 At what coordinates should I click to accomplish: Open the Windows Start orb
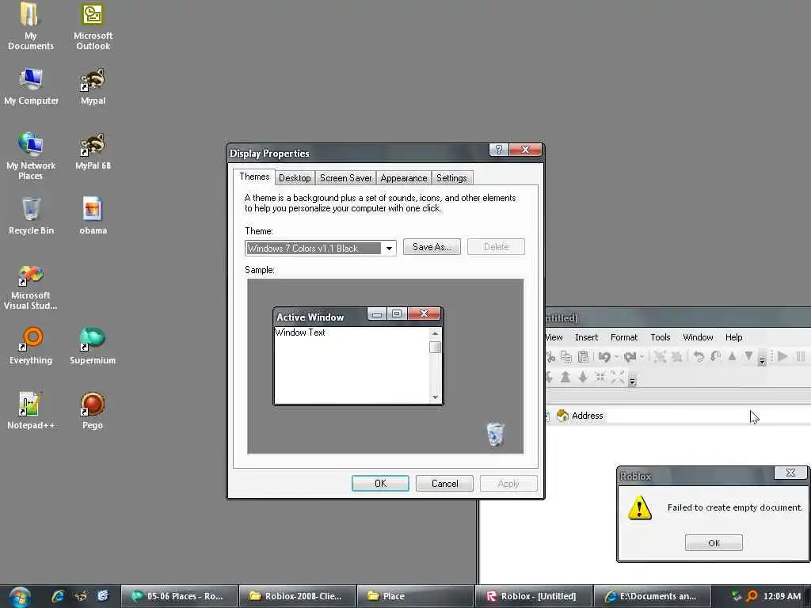coord(20,597)
